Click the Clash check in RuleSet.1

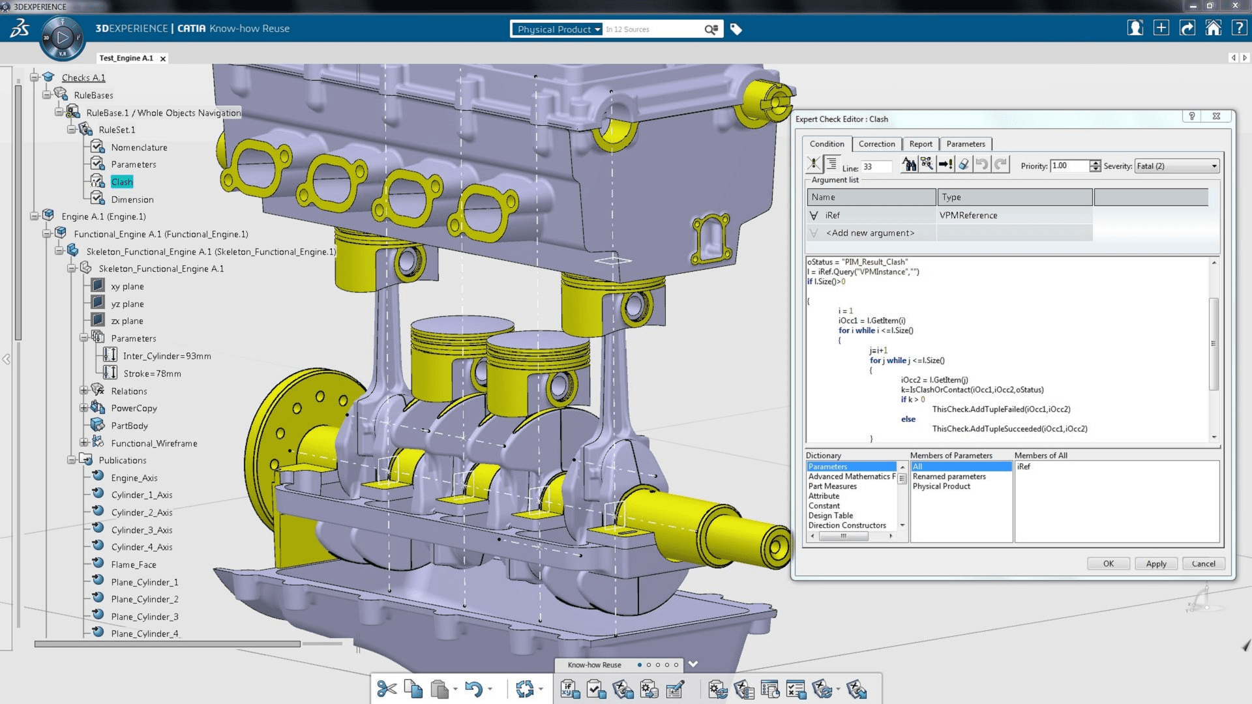coord(121,181)
